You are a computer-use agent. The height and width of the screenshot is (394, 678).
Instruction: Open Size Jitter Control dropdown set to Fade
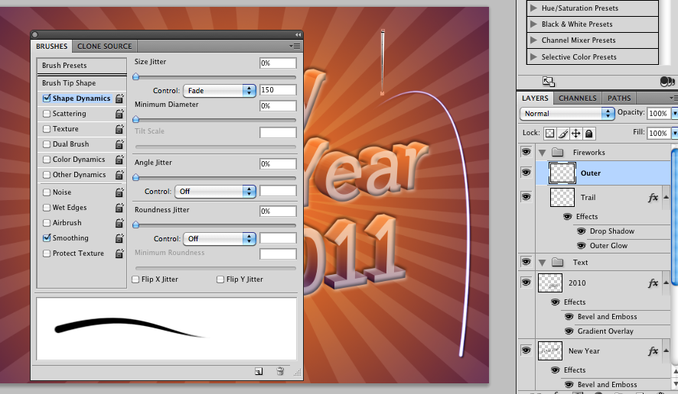tap(219, 91)
